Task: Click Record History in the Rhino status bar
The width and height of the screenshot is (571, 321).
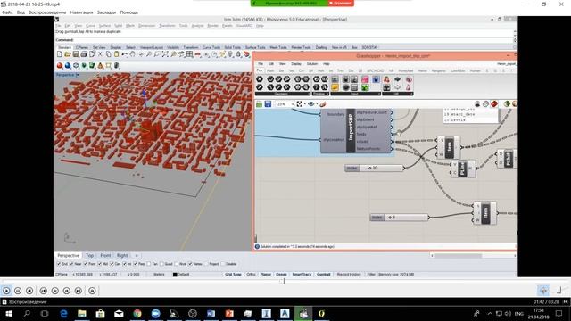Action: pyautogui.click(x=349, y=275)
